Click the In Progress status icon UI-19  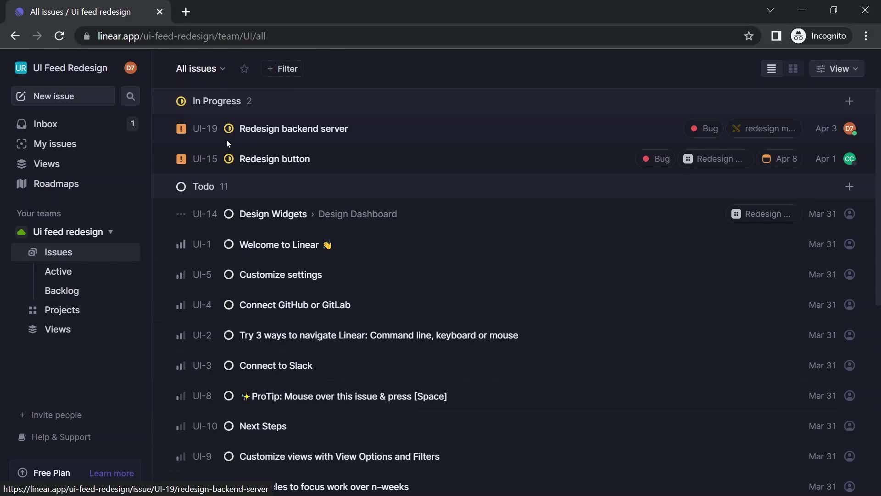click(x=229, y=129)
